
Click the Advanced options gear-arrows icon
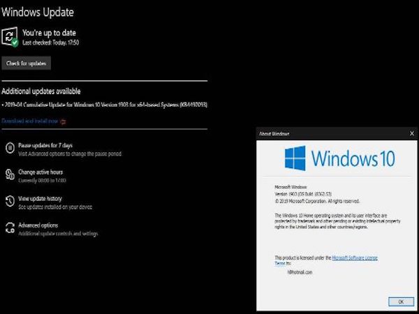pyautogui.click(x=10, y=227)
